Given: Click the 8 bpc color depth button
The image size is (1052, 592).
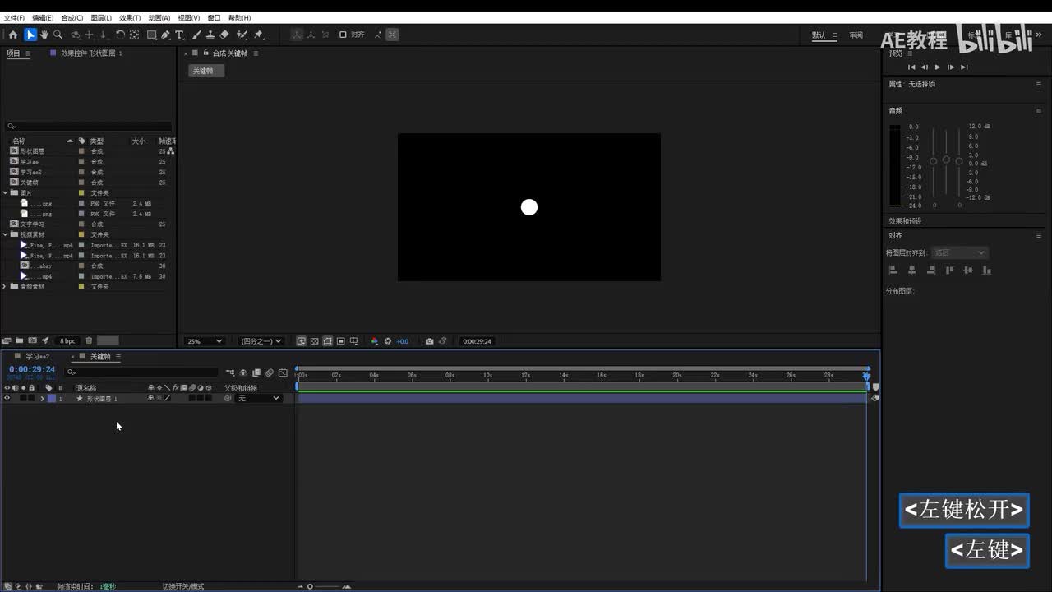Looking at the screenshot, I should click(x=67, y=340).
